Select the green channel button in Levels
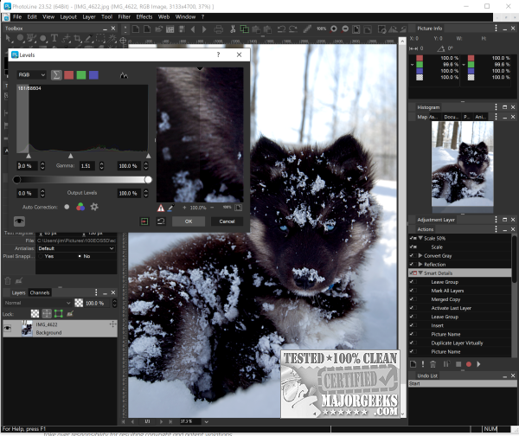Viewport: 519px width, 436px height. click(81, 75)
